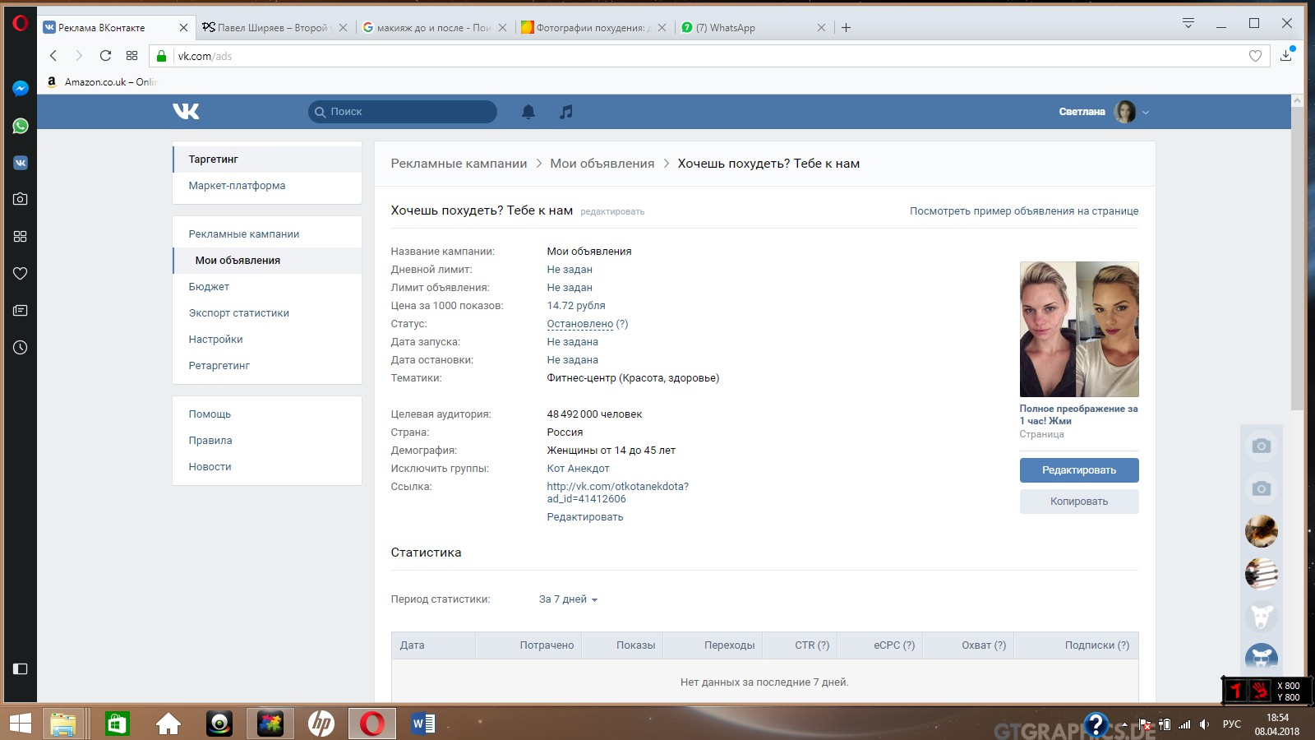Open Бюджет in the side menu
Image resolution: width=1315 pixels, height=740 pixels.
tap(267, 287)
